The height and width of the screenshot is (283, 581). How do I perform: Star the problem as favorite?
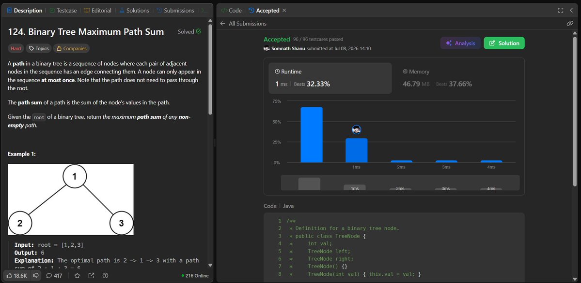coord(77,276)
